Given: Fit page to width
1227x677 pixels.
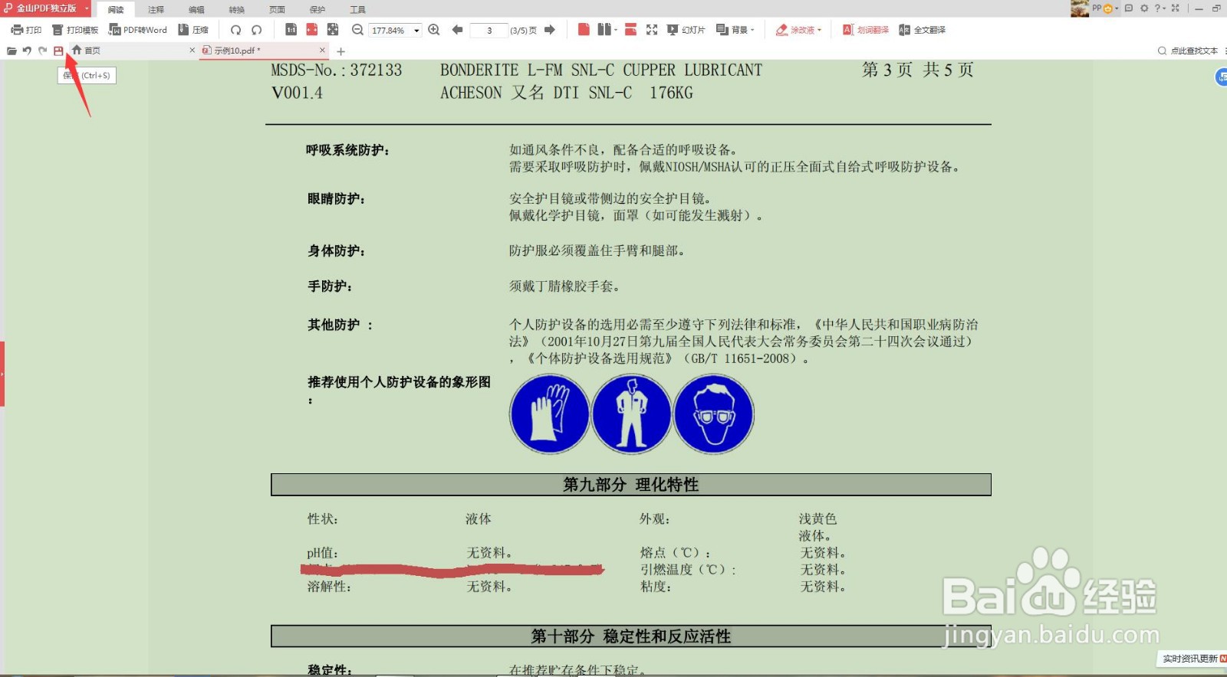Looking at the screenshot, I should [x=311, y=29].
